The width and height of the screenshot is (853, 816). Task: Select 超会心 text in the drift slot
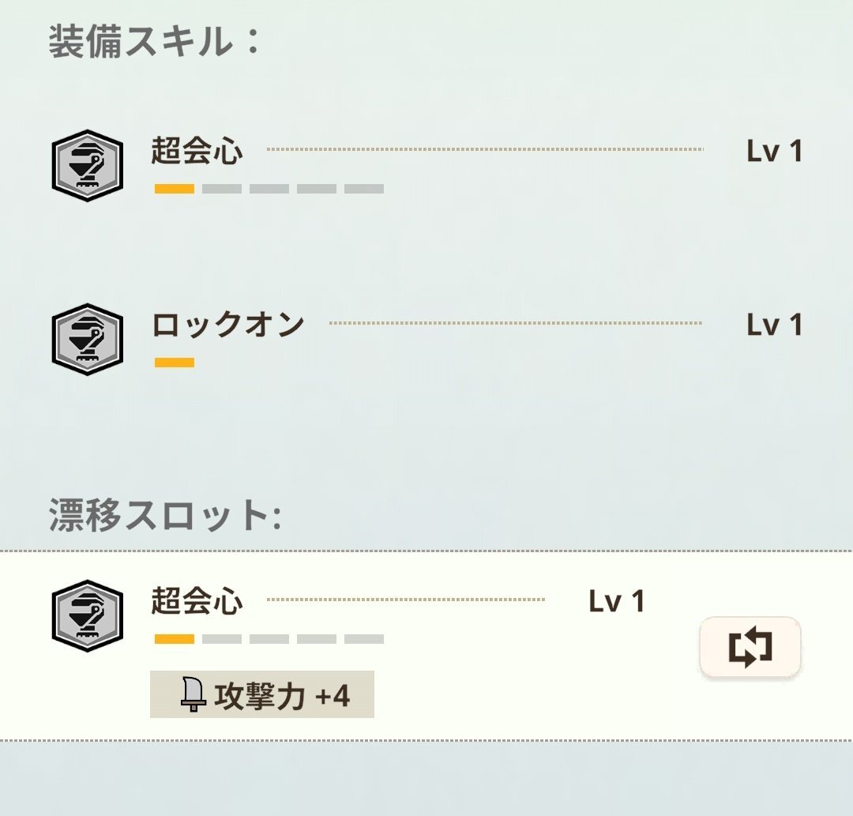(x=197, y=601)
